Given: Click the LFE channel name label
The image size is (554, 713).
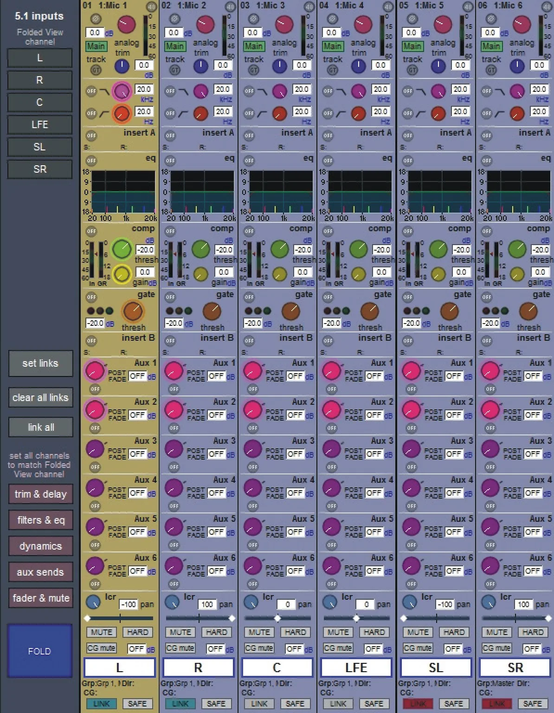Looking at the screenshot, I should pyautogui.click(x=356, y=668).
